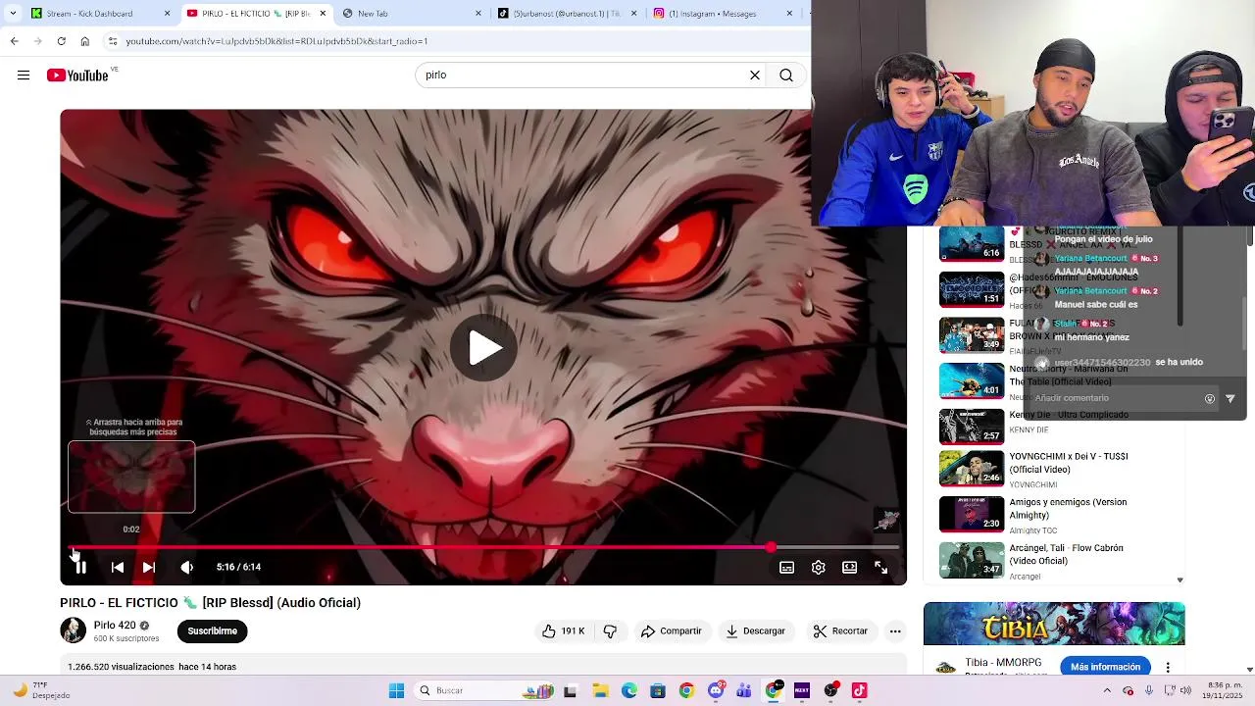
Task: Open File Explorer from the taskbar
Action: click(x=600, y=690)
